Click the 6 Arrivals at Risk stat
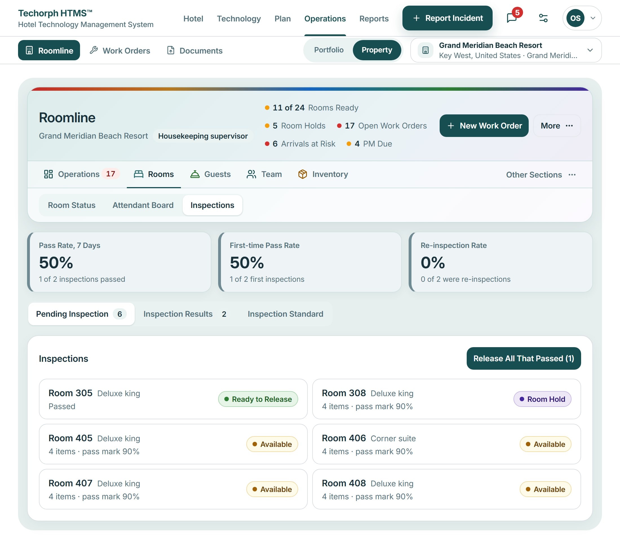Viewport: 620px width, 541px height. pyautogui.click(x=300, y=144)
